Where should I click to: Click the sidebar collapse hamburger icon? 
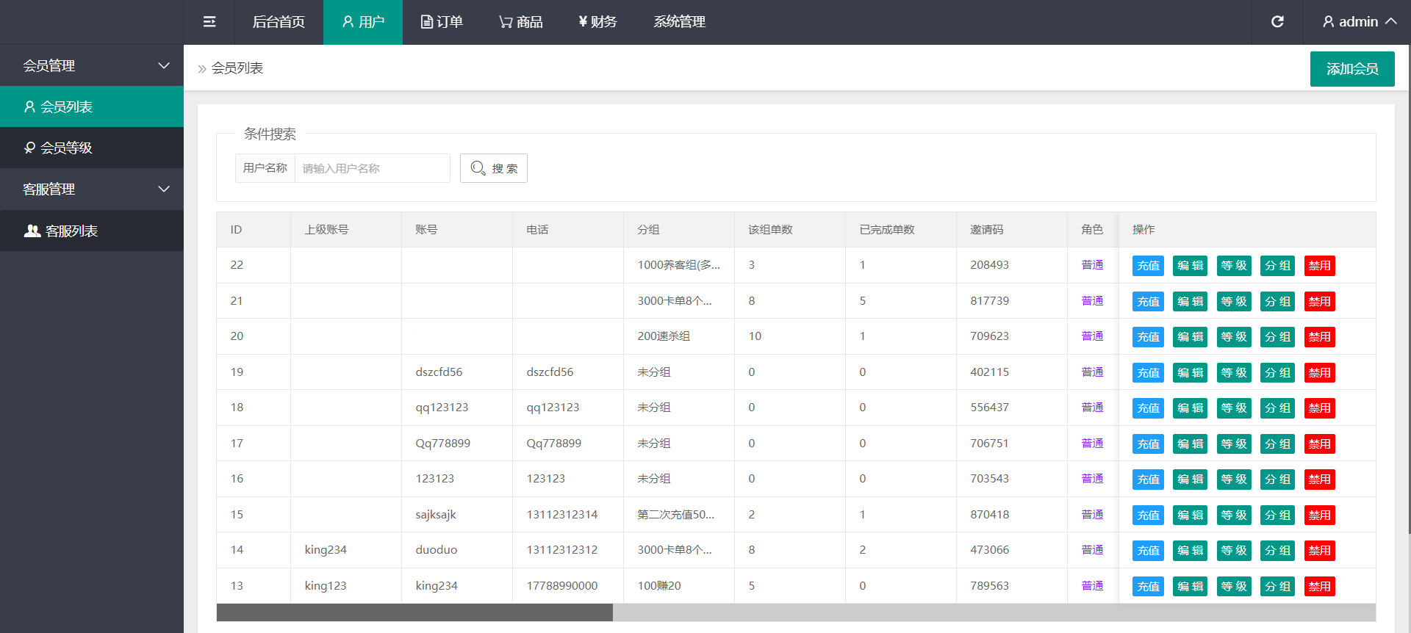pos(209,22)
